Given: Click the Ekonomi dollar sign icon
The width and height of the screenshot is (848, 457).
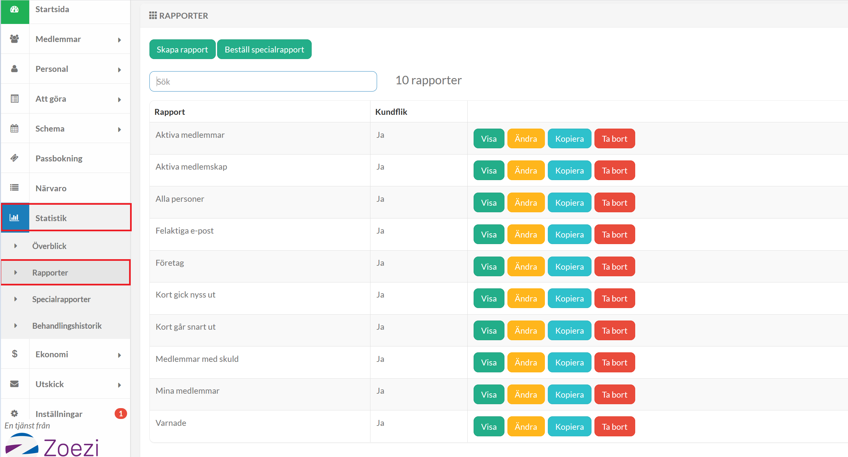Looking at the screenshot, I should 14,354.
